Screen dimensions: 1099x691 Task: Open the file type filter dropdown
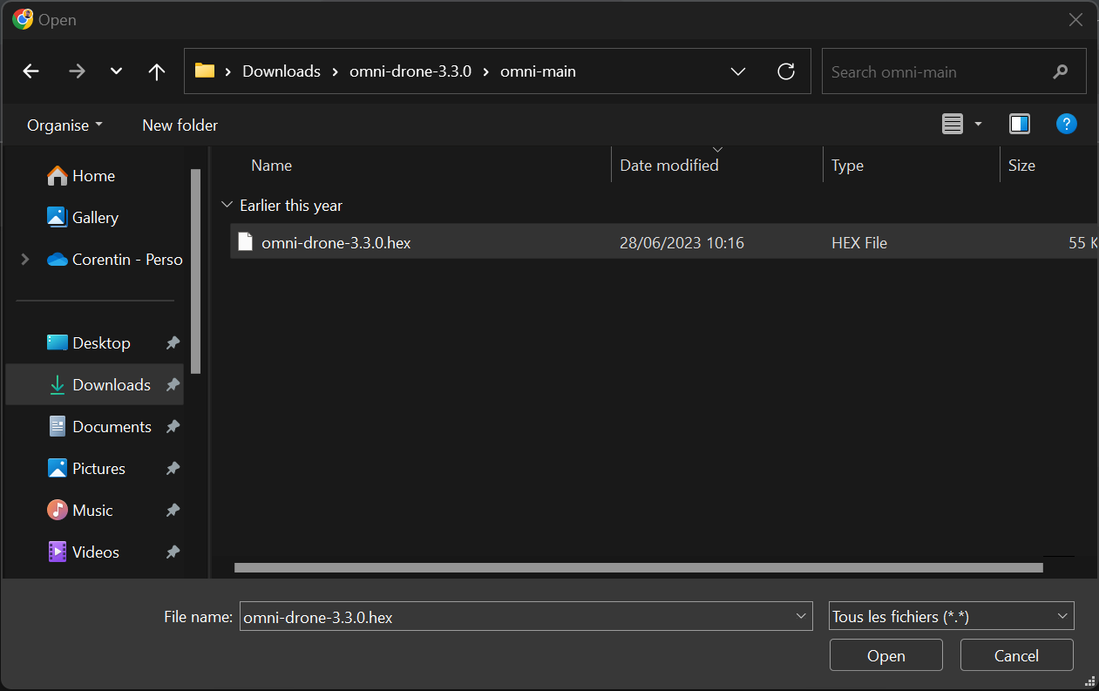click(x=952, y=616)
